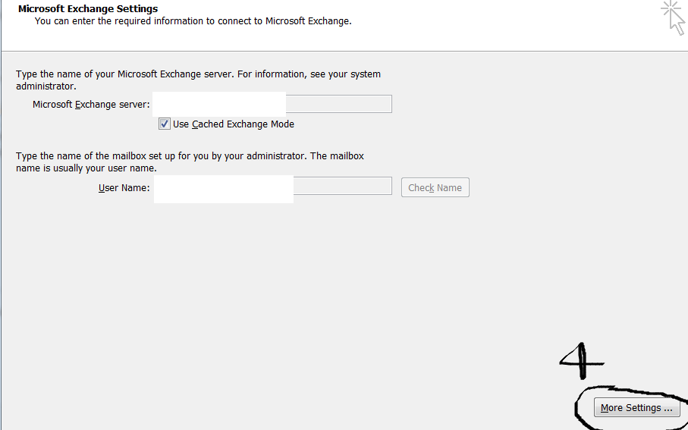
Task: Click the 'Microsoft Exchange server:' label
Action: (91, 105)
